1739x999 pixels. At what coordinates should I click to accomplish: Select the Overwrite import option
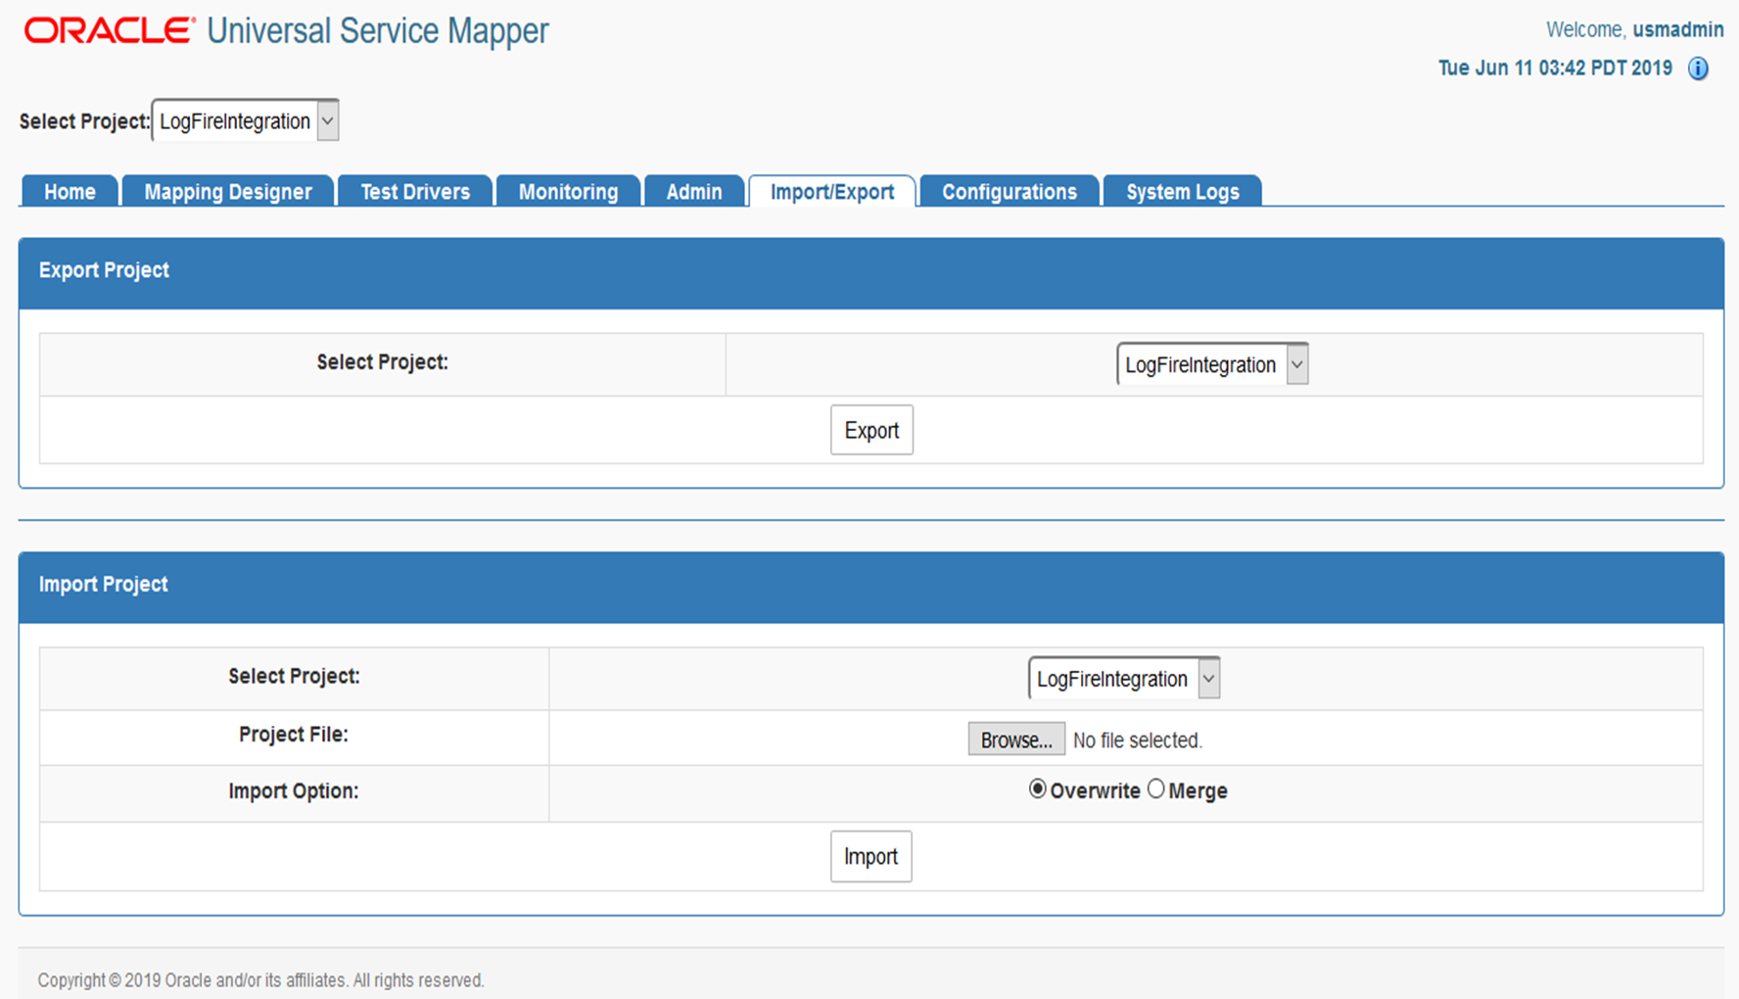point(1037,789)
